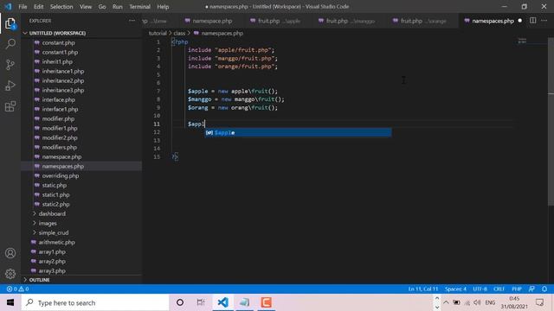Select the active namespaces.php tab
The image size is (554, 311).
pos(493,21)
